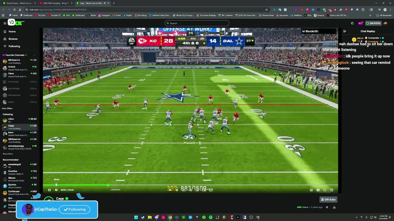
Task: Click Hide Offline in the sidebar
Action: click(7, 108)
